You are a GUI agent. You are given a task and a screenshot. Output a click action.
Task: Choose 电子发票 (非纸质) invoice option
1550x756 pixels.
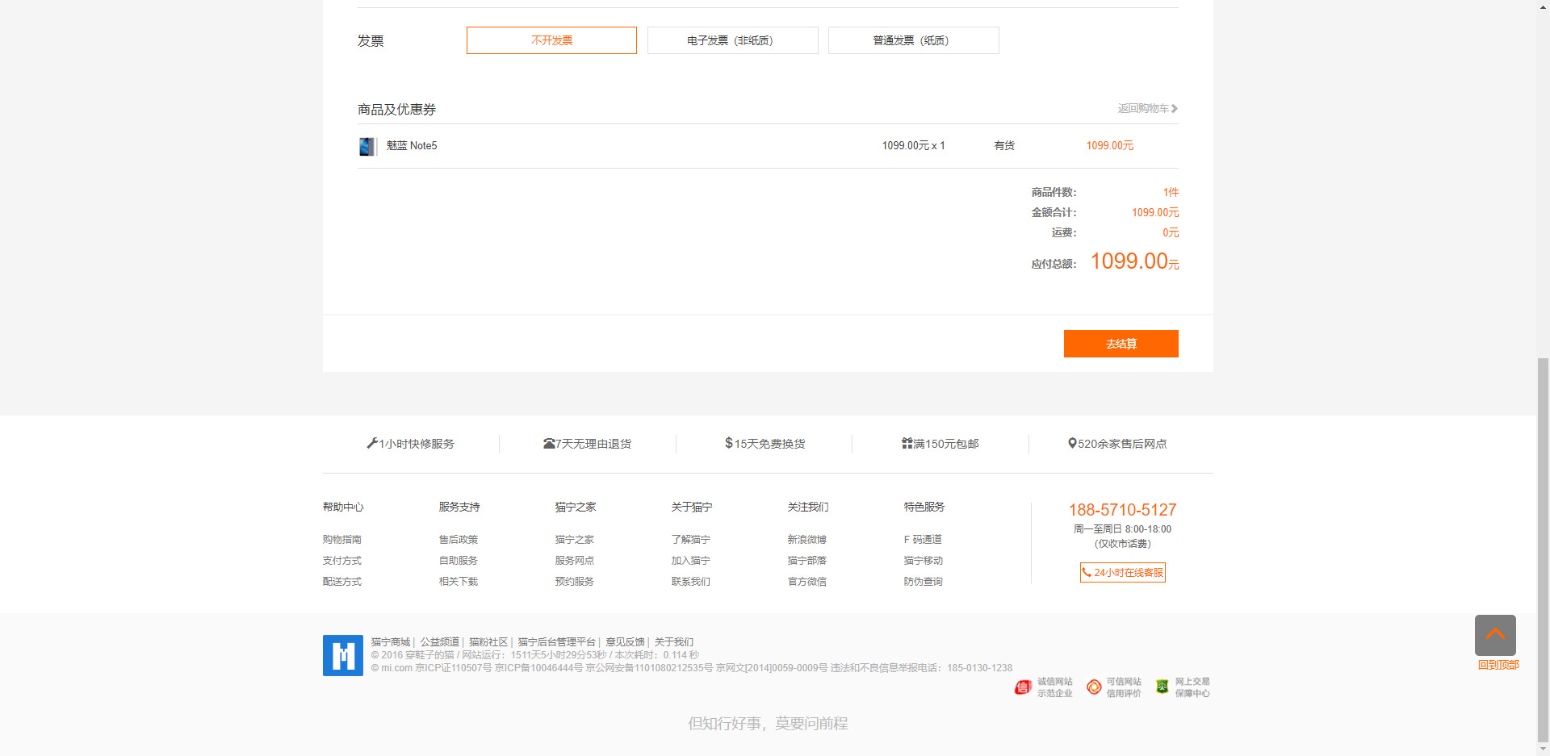(732, 40)
